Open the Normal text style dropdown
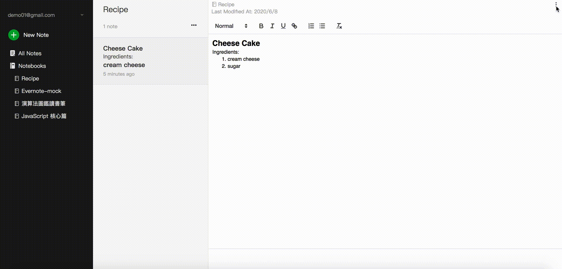The image size is (562, 269). pyautogui.click(x=231, y=26)
